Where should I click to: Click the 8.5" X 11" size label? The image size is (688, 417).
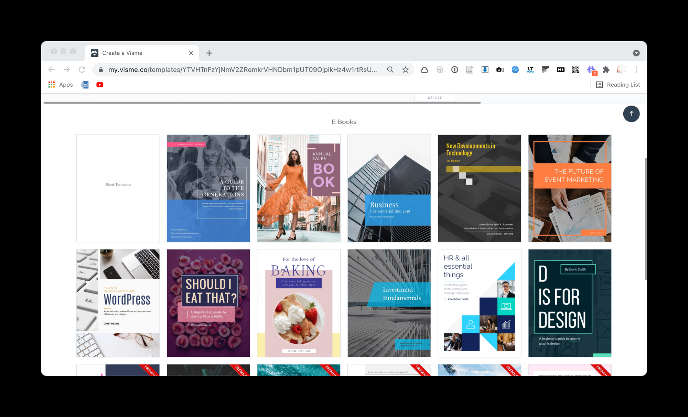435,98
